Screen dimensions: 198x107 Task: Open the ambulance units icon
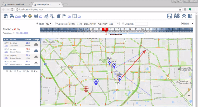click(x=12, y=16)
